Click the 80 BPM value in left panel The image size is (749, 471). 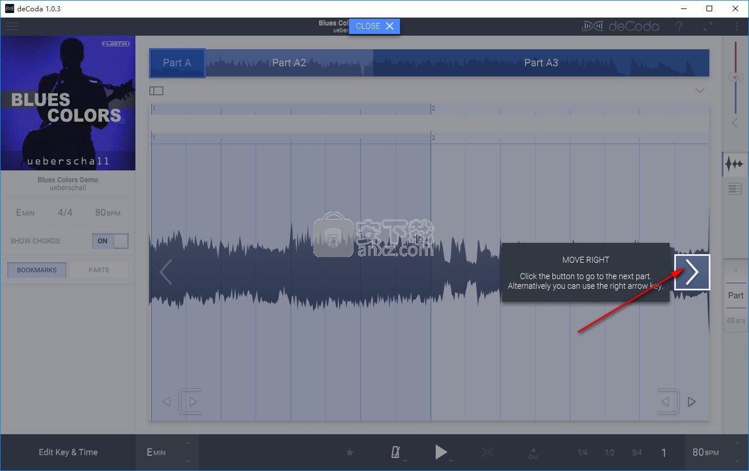pos(108,213)
